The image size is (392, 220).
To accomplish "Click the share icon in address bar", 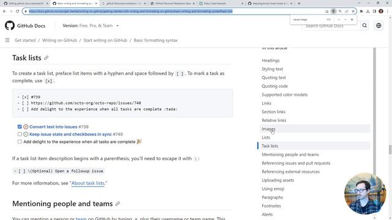I will click(x=347, y=11).
